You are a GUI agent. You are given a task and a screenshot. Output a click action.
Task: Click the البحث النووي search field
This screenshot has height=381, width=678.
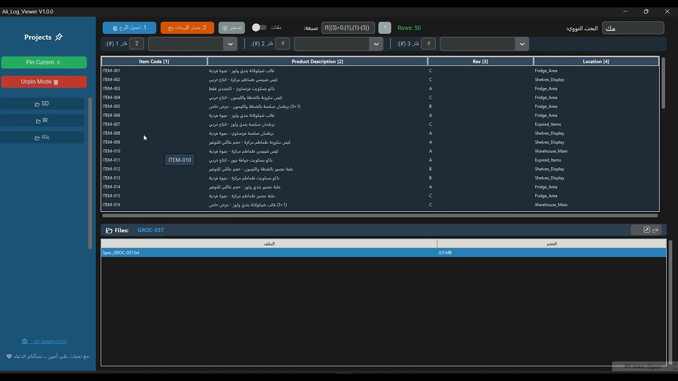[633, 28]
